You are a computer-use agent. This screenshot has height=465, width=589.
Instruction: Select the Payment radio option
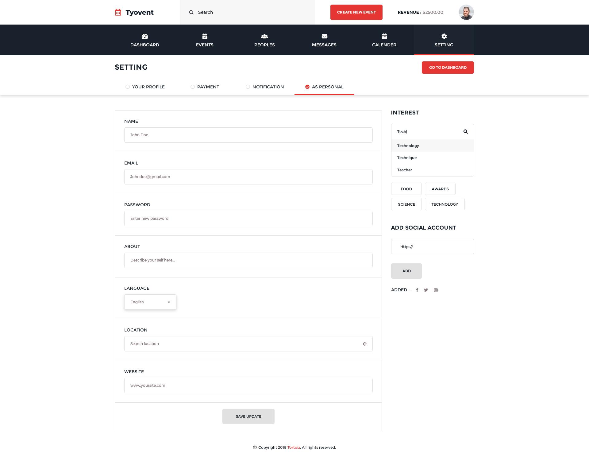pos(193,87)
